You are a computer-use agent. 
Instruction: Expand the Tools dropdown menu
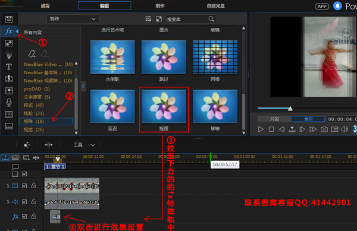tap(93, 145)
